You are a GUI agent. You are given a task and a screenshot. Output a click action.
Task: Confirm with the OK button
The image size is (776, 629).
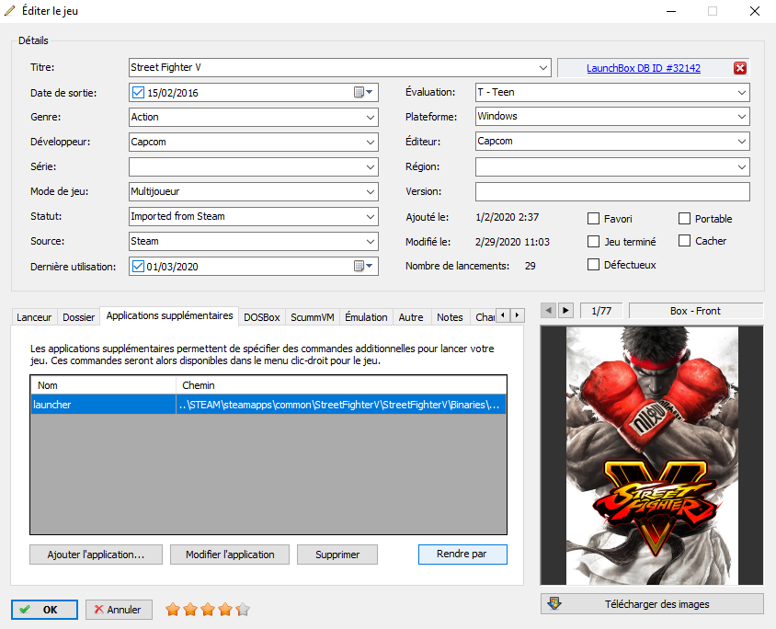point(44,610)
